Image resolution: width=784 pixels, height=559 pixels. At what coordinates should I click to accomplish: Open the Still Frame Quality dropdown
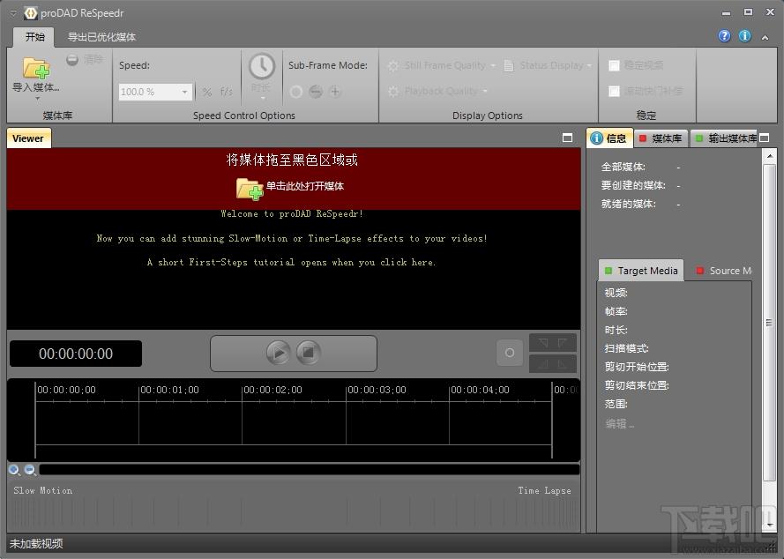(442, 65)
